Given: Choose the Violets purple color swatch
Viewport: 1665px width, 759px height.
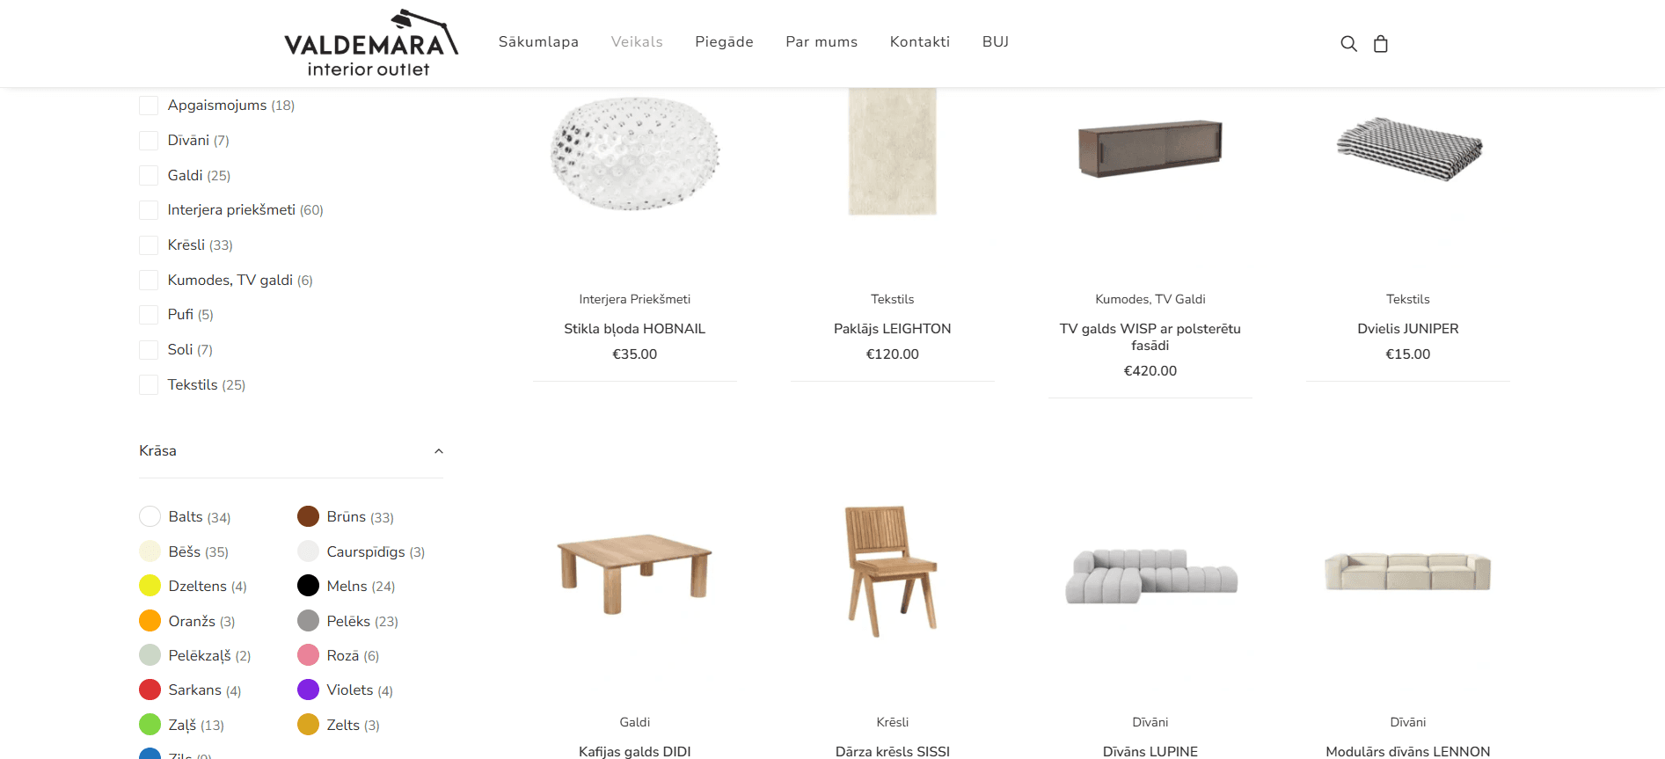Looking at the screenshot, I should tap(308, 690).
